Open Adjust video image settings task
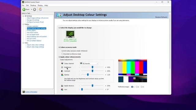This screenshot has height=110, width=196. click(x=36, y=47)
